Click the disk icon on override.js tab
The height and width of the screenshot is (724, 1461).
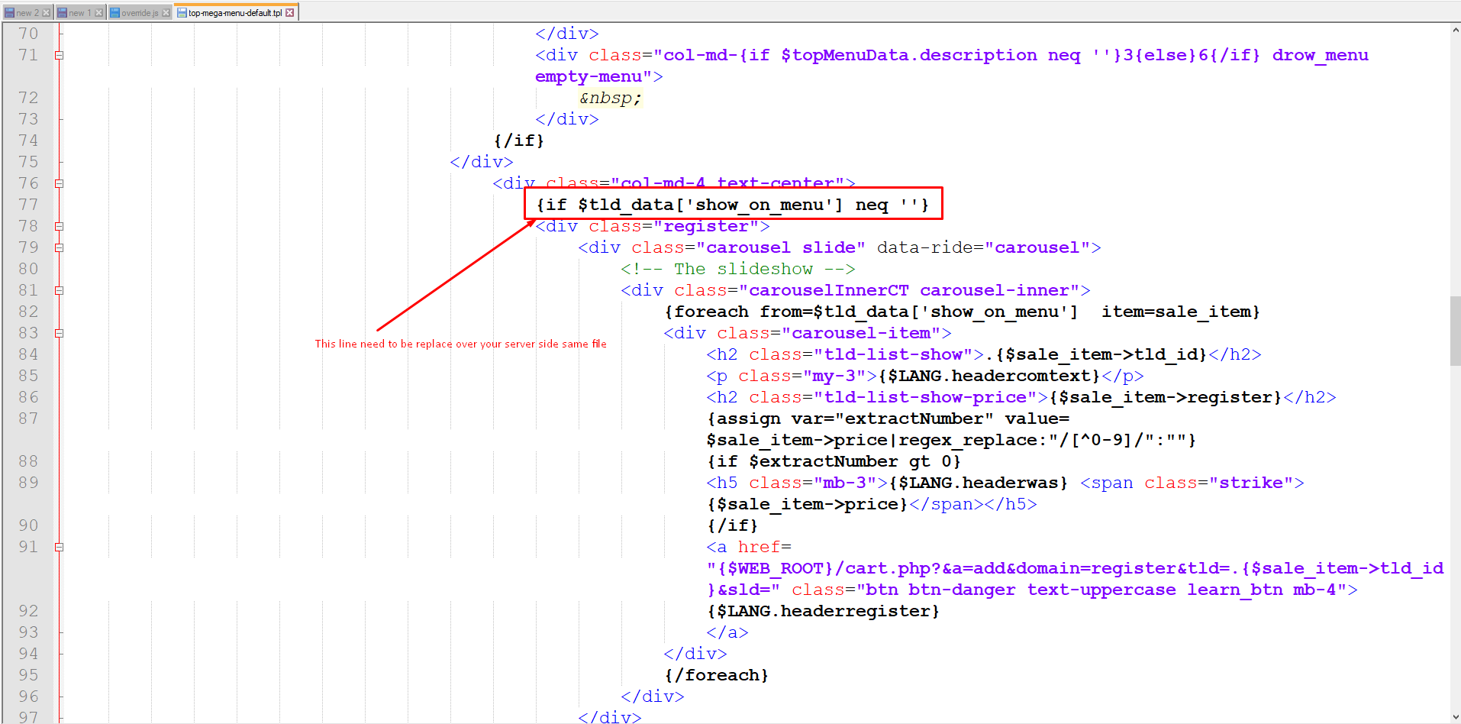[114, 13]
